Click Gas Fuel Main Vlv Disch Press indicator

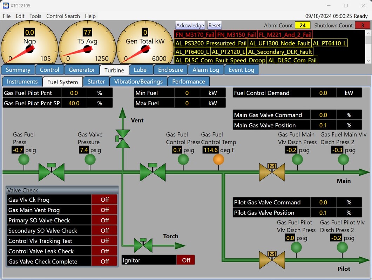click(297, 159)
